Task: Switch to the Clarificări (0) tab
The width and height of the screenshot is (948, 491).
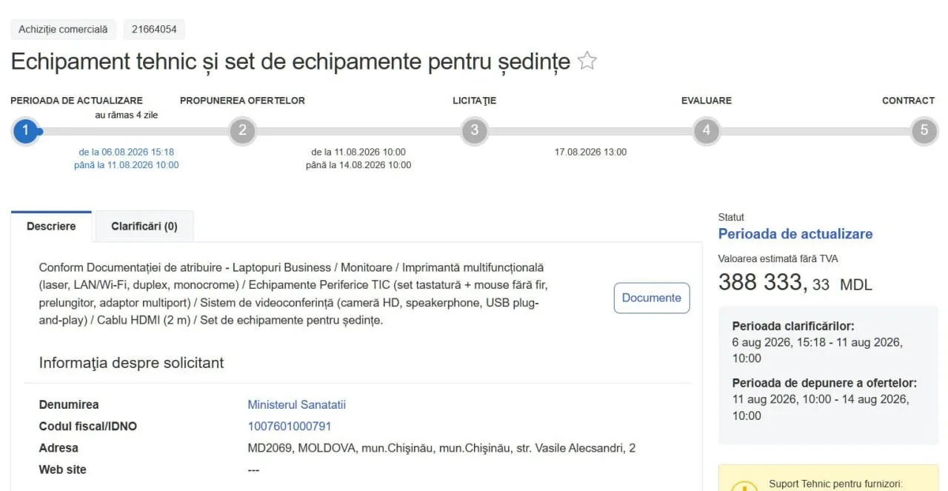Action: [x=144, y=227]
